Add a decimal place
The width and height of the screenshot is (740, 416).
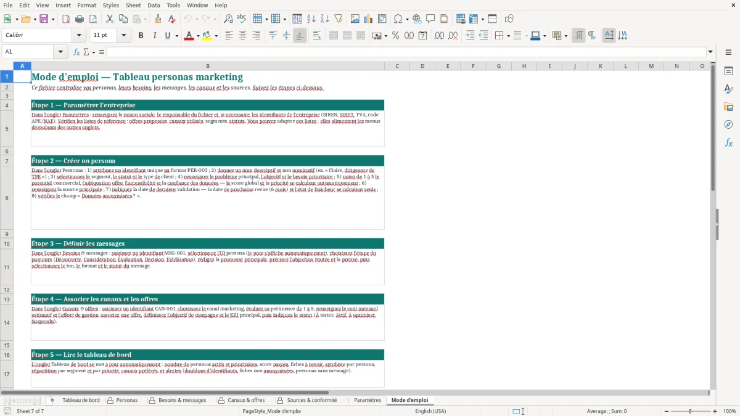click(439, 36)
